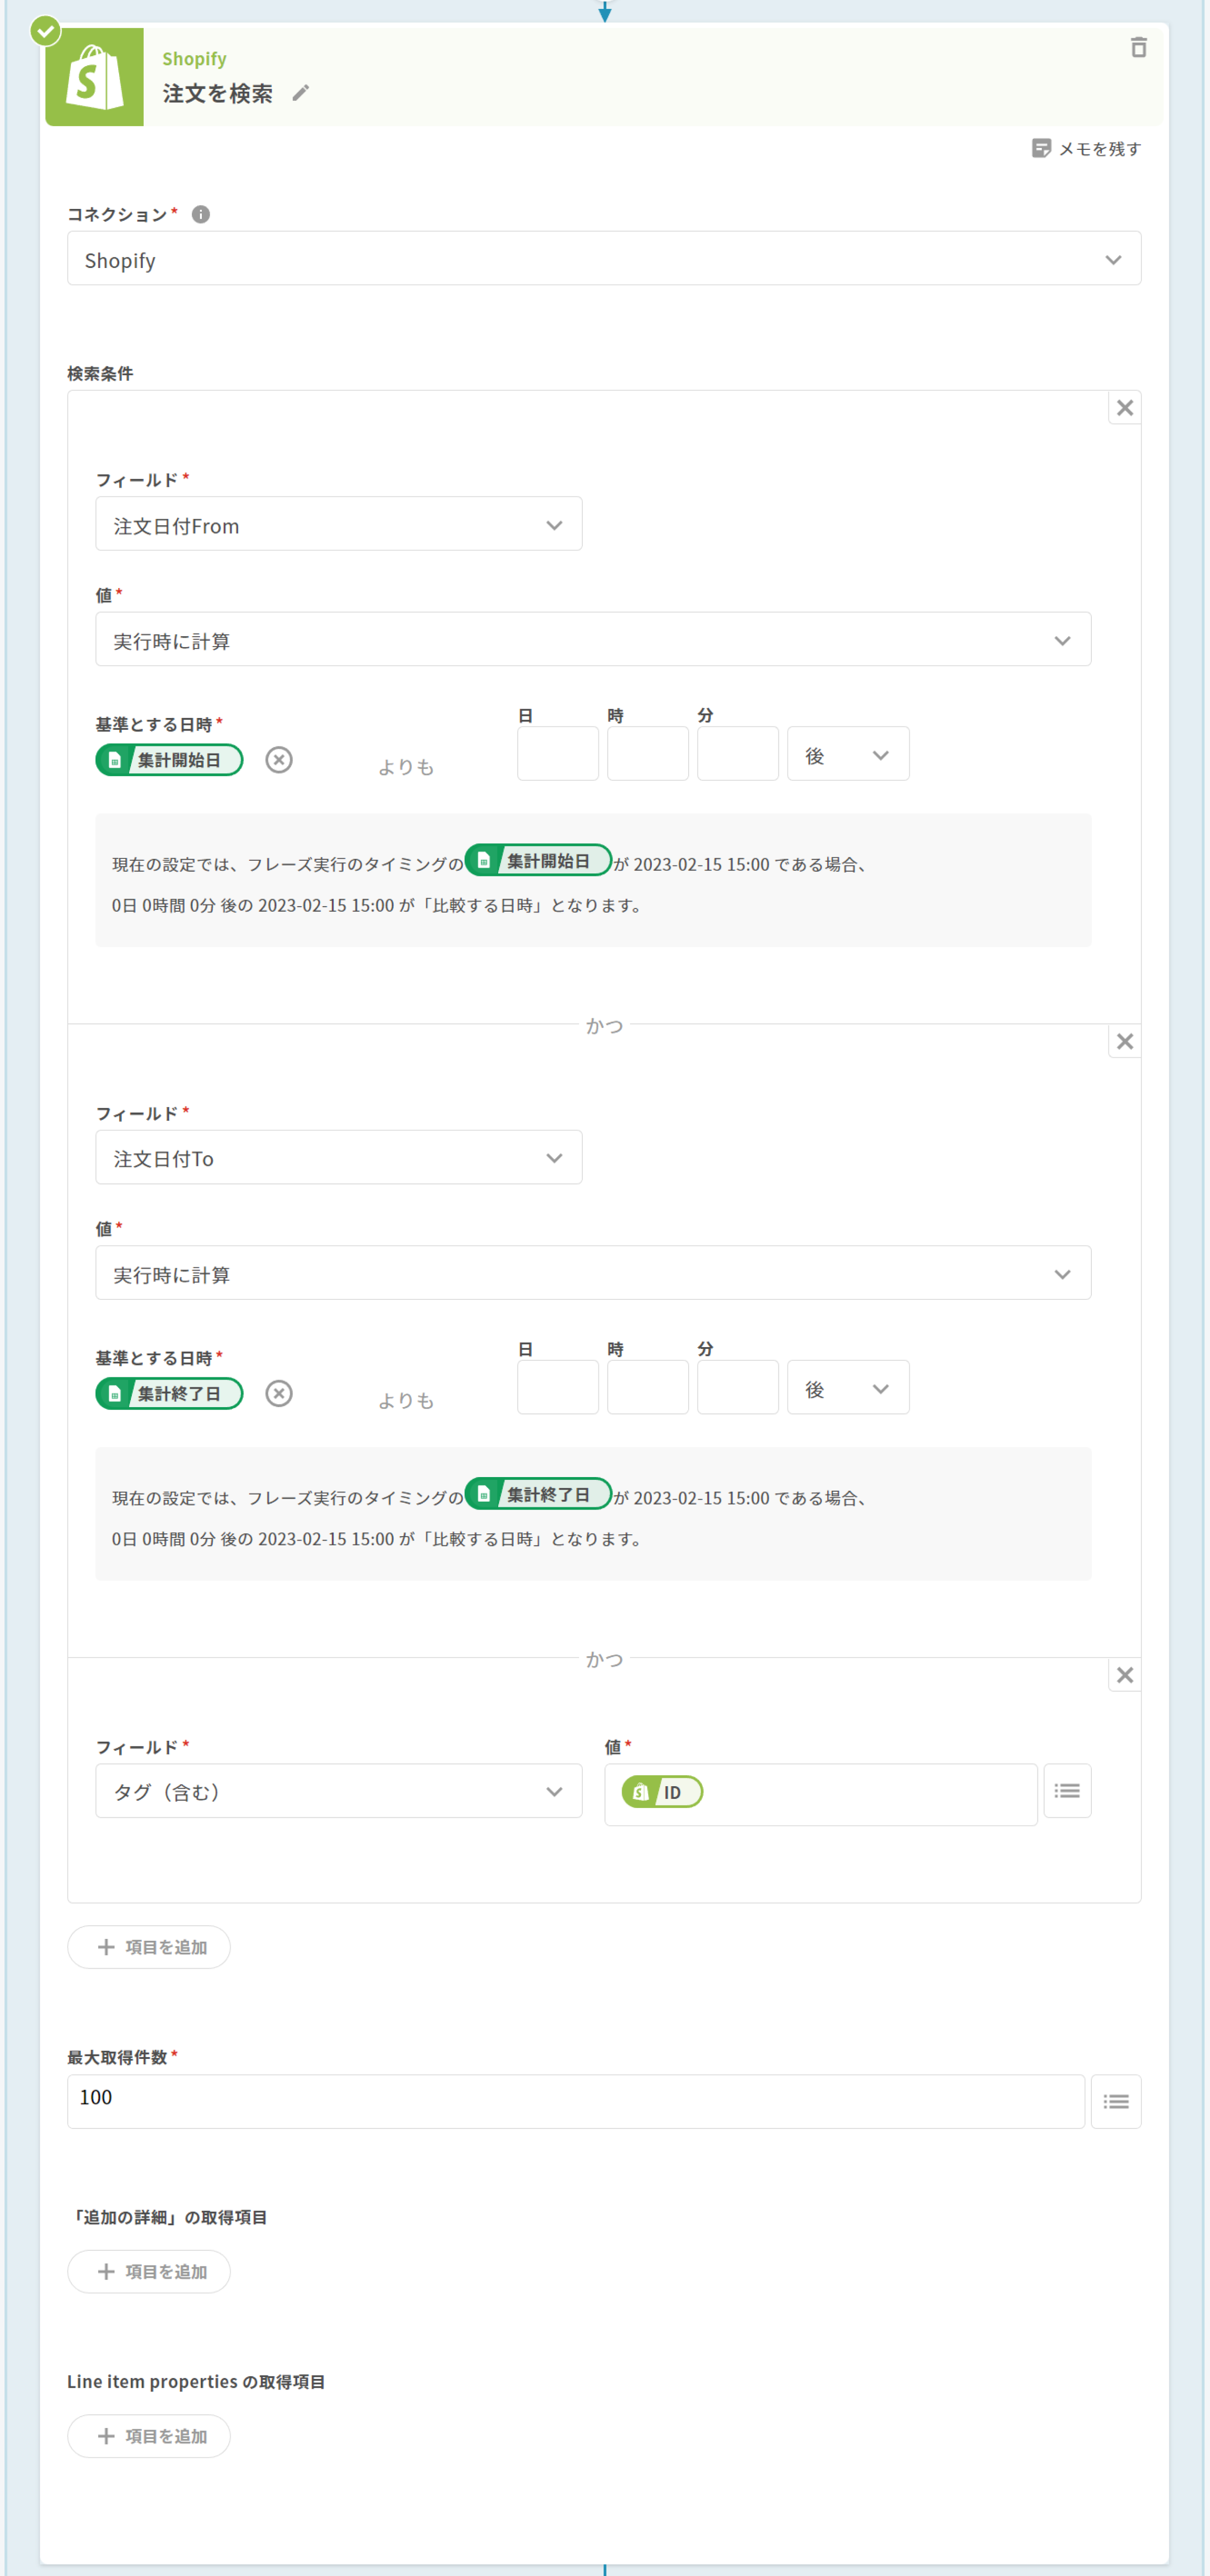Open the Shopify connection dropdown
The width and height of the screenshot is (1210, 2576).
tap(603, 259)
